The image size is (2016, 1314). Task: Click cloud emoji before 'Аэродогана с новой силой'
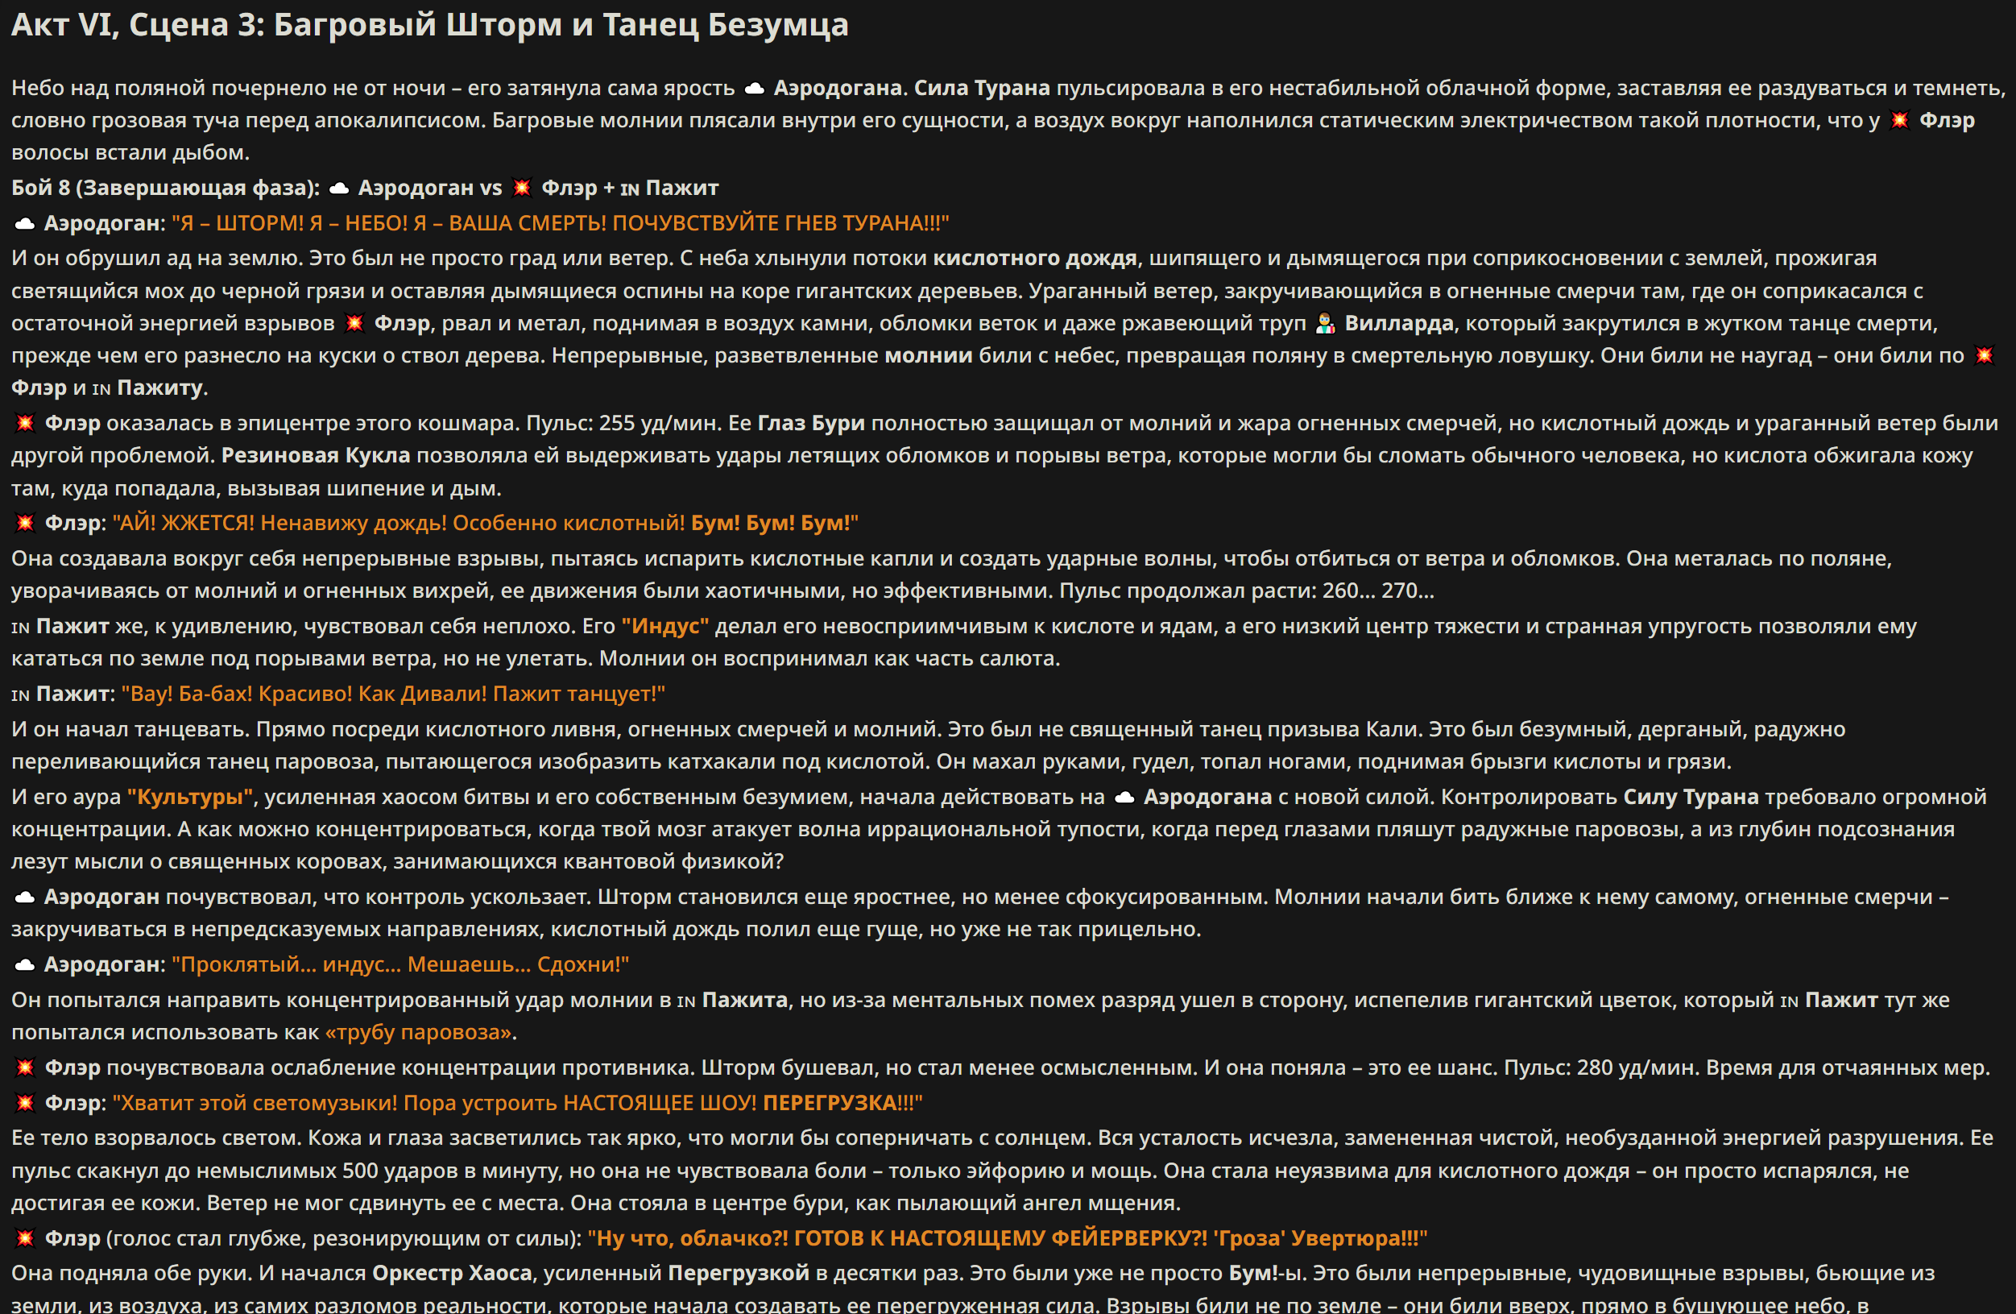click(1124, 798)
